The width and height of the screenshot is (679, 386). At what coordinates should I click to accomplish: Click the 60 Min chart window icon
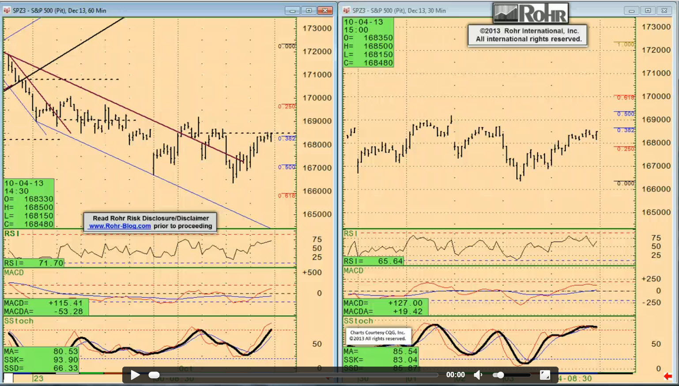click(7, 10)
